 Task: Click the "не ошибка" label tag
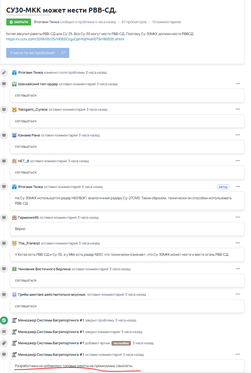121,343
